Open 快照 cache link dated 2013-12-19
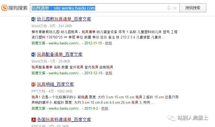 (109, 73)
